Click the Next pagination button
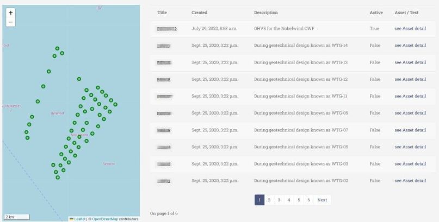The image size is (439, 222). coord(322,200)
